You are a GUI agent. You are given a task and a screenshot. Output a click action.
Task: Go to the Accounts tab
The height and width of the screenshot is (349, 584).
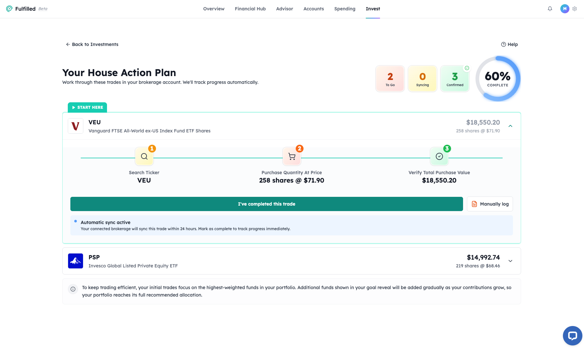tap(314, 9)
